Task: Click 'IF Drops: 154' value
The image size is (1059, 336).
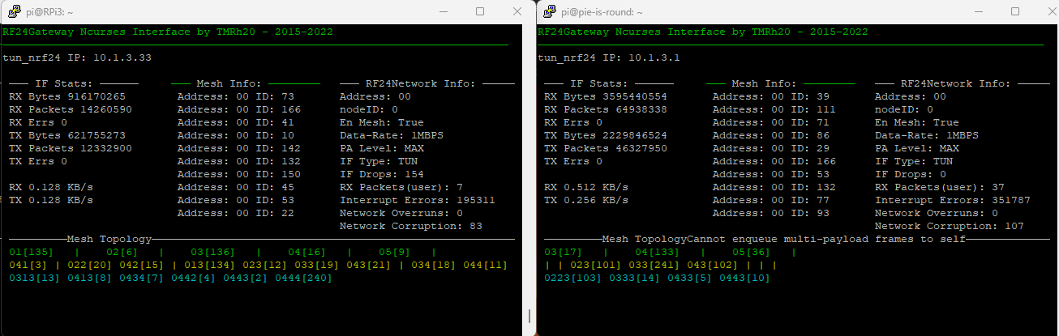Action: pyautogui.click(x=382, y=174)
